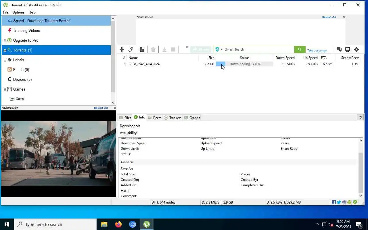The image size is (368, 230).
Task: Click the sidebar scrollbar down arrow
Action: point(113,103)
